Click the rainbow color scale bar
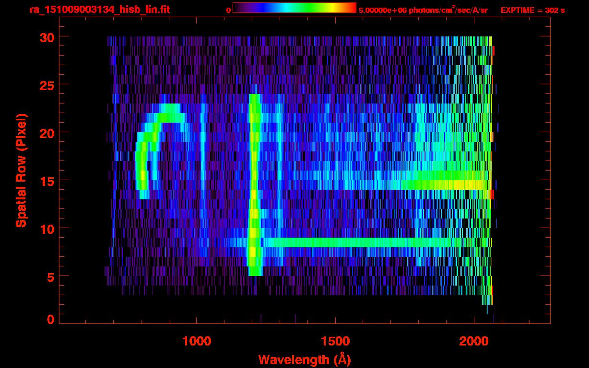This screenshot has height=368, width=589. pos(294,8)
